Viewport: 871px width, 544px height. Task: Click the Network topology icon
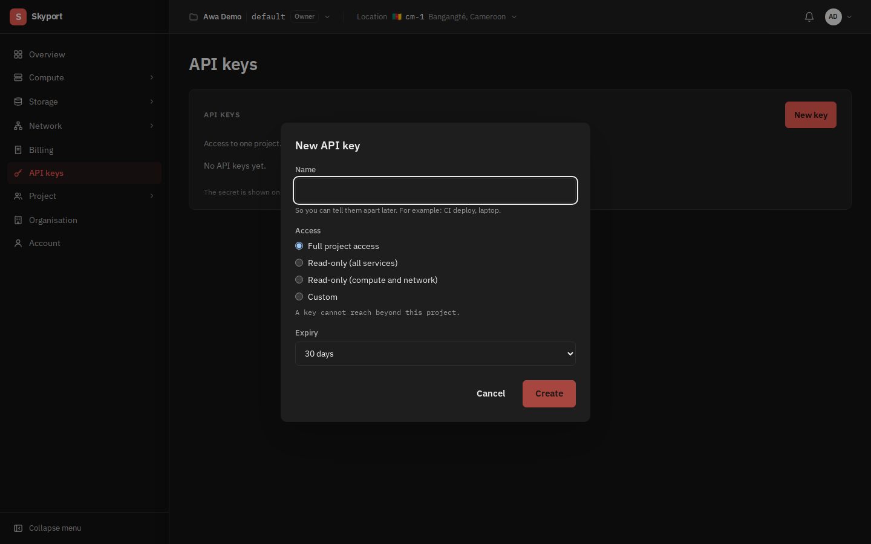tap(18, 126)
